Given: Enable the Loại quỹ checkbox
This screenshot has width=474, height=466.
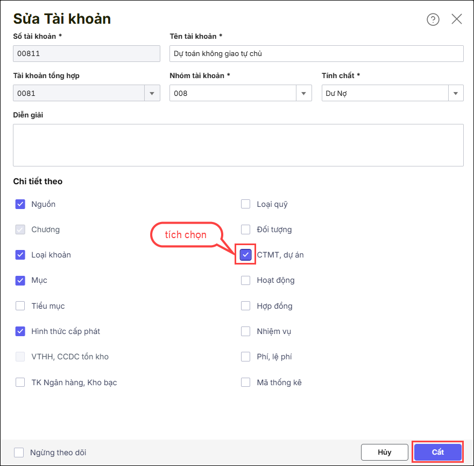Looking at the screenshot, I should coord(246,204).
